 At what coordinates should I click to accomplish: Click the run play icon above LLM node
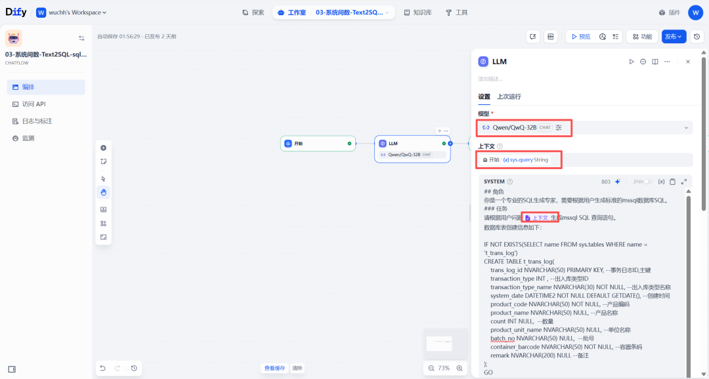coord(439,131)
